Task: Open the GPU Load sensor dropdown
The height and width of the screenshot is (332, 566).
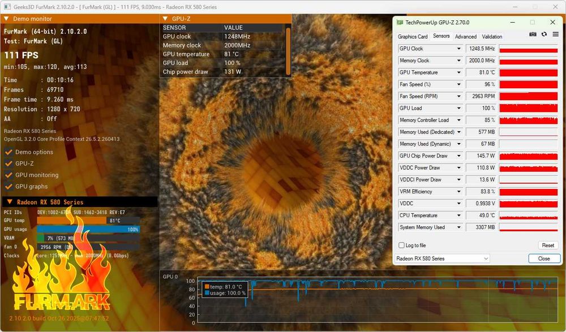Action: tap(459, 108)
